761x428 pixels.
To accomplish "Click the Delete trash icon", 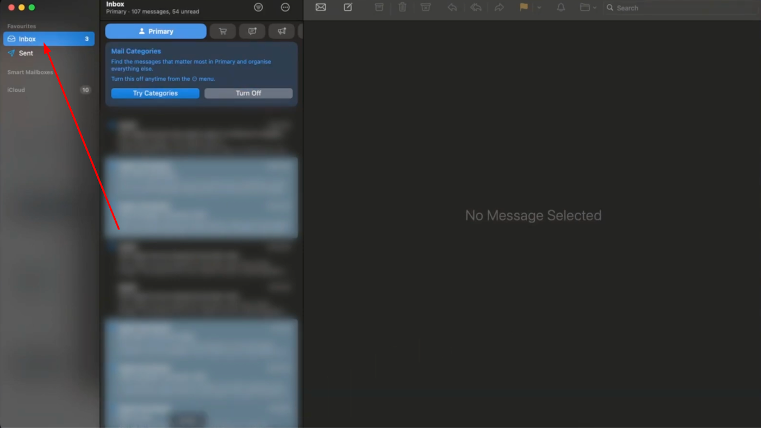I will pos(402,8).
